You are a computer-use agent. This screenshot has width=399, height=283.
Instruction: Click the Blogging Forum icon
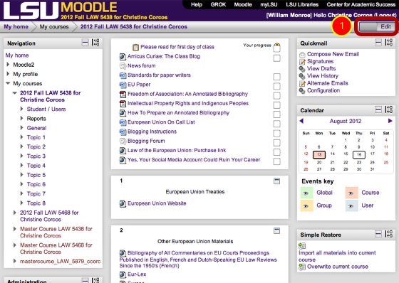click(123, 141)
